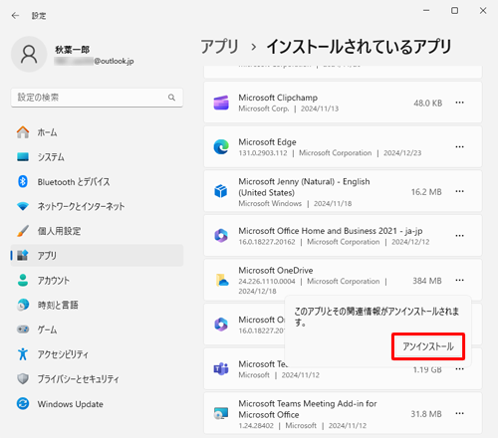This screenshot has width=498, height=438.
Task: Click the home house icon
Action: (23, 132)
